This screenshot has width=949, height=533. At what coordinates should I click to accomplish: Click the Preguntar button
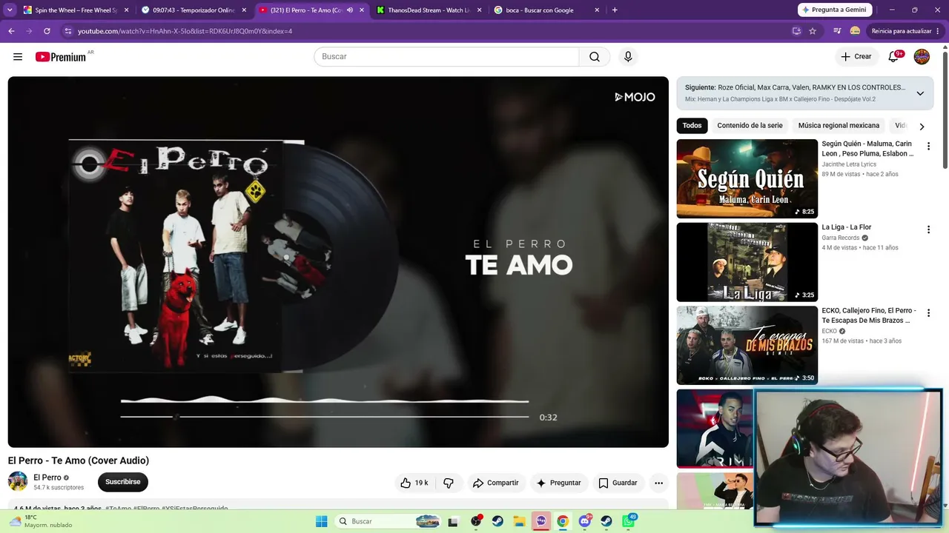point(558,483)
